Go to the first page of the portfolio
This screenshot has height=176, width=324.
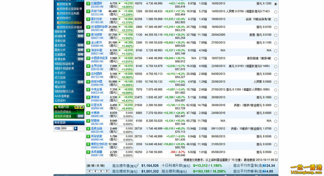[x=89, y=171]
